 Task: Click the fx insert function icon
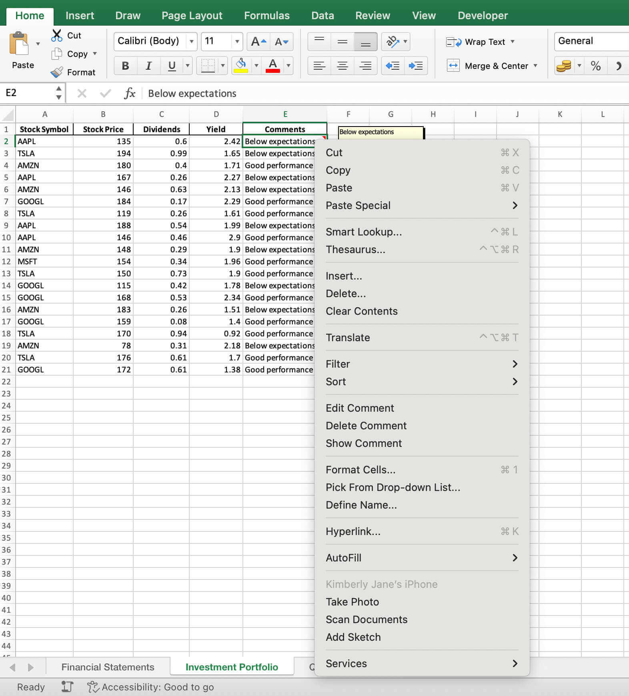pos(130,93)
